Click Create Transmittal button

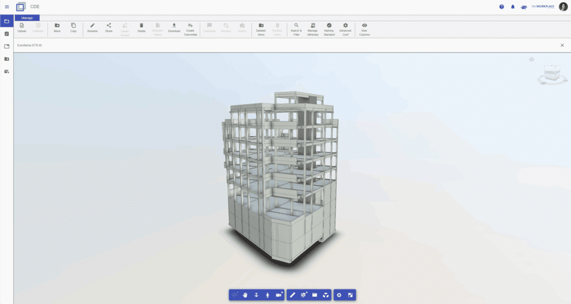(190, 27)
